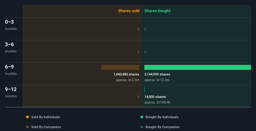The height and width of the screenshot is (131, 256).
Task: Click the orange Sold By Individuals legend dot
Action: tap(27, 117)
